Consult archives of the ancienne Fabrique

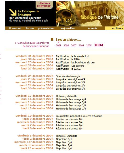coord(32,44)
